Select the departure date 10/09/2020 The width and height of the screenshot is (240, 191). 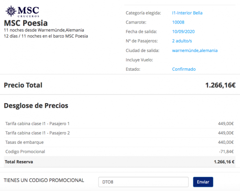pyautogui.click(x=183, y=32)
